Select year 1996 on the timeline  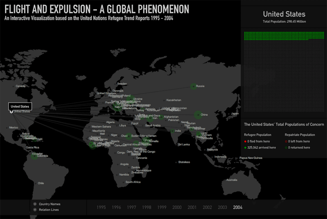[116, 207]
